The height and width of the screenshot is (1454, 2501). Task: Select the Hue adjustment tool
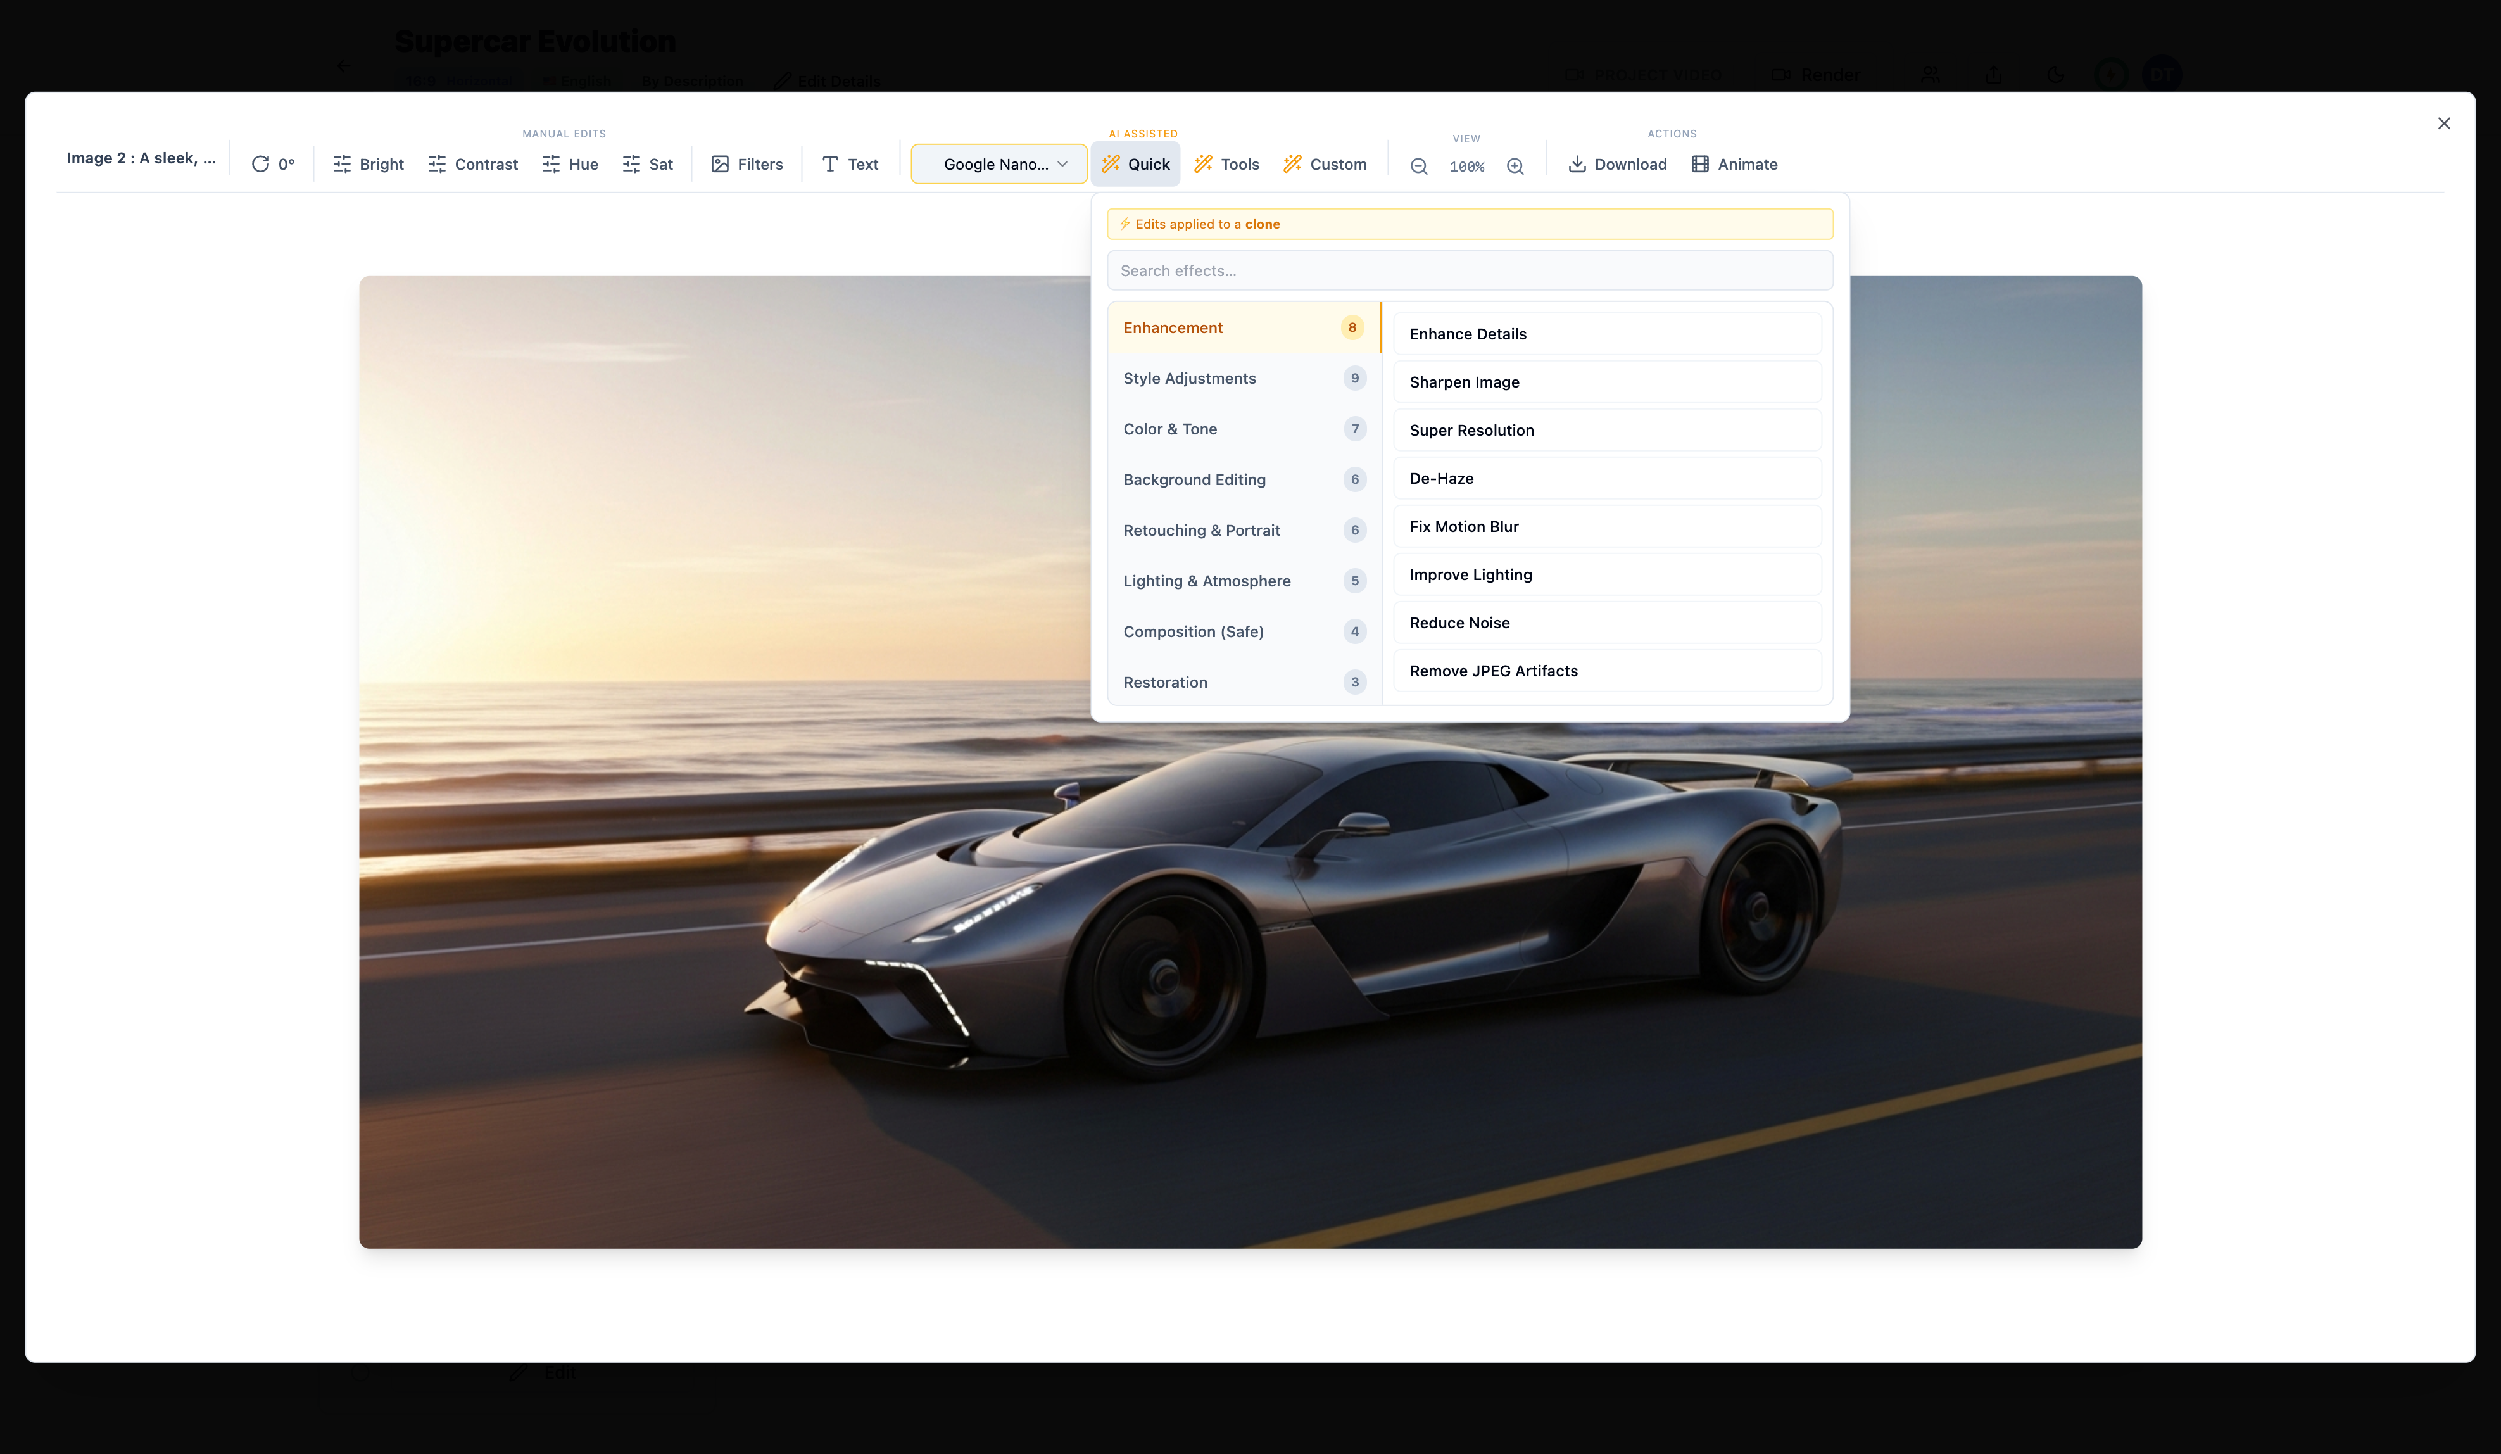[x=570, y=164]
